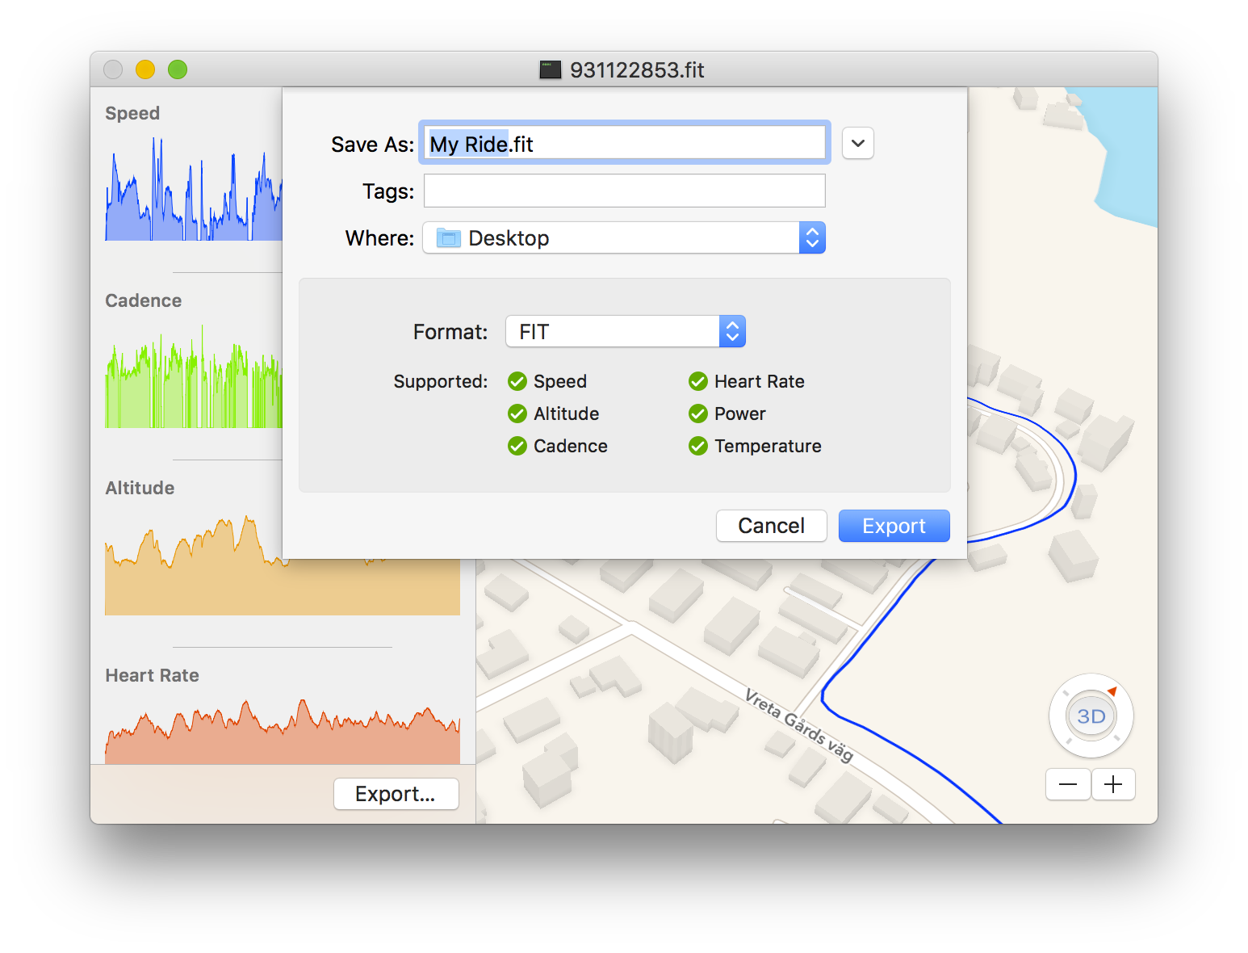Click the Altitude supported checkmark icon
Image resolution: width=1248 pixels, height=953 pixels.
tap(517, 414)
